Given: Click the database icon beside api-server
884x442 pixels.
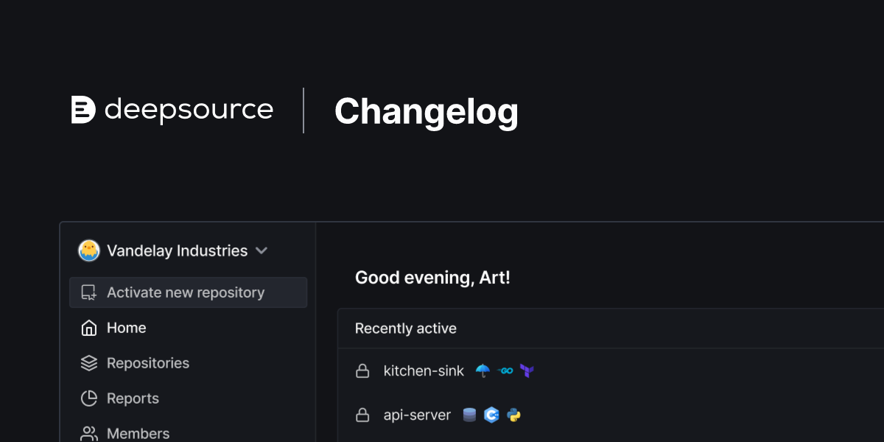Looking at the screenshot, I should click(469, 415).
